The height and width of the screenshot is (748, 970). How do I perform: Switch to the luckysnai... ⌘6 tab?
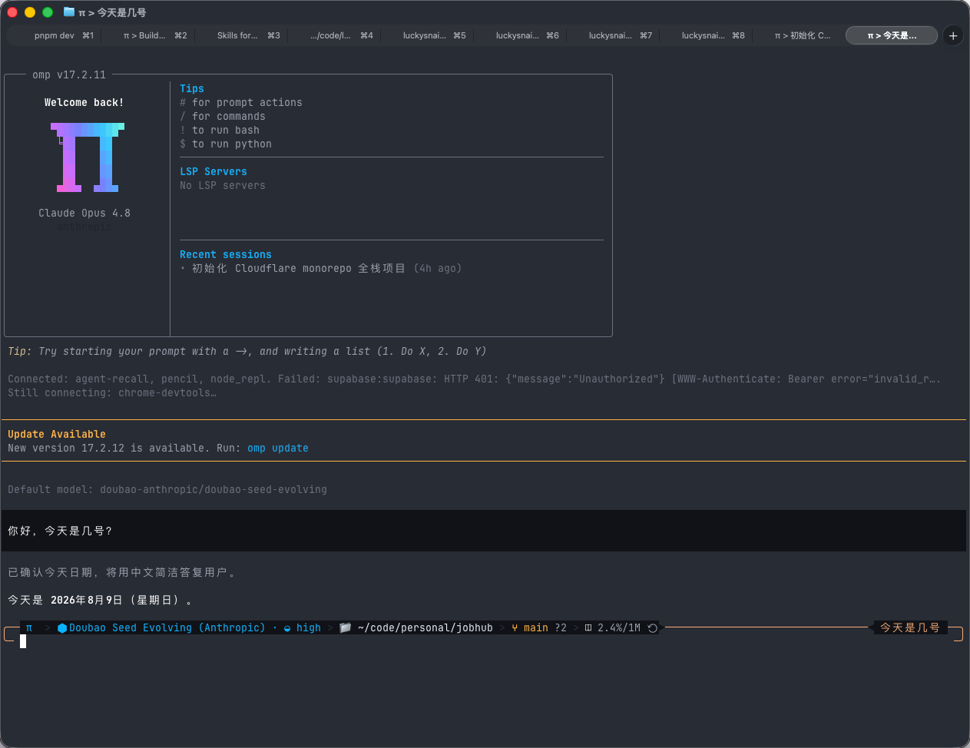(520, 35)
